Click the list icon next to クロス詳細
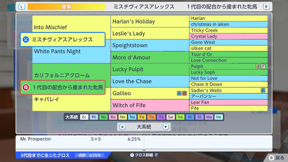This screenshot has height=162, width=288. [x=156, y=155]
